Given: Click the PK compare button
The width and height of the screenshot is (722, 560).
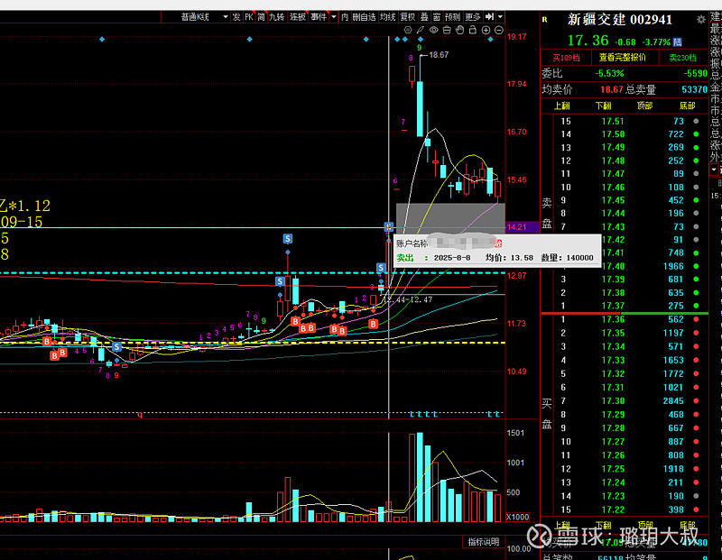Looking at the screenshot, I should [249, 17].
